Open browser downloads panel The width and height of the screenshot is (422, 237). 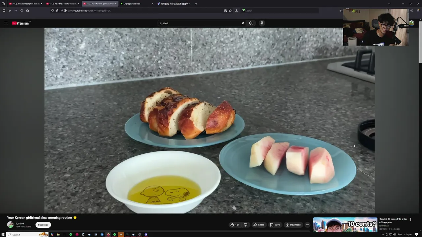tap(236, 11)
